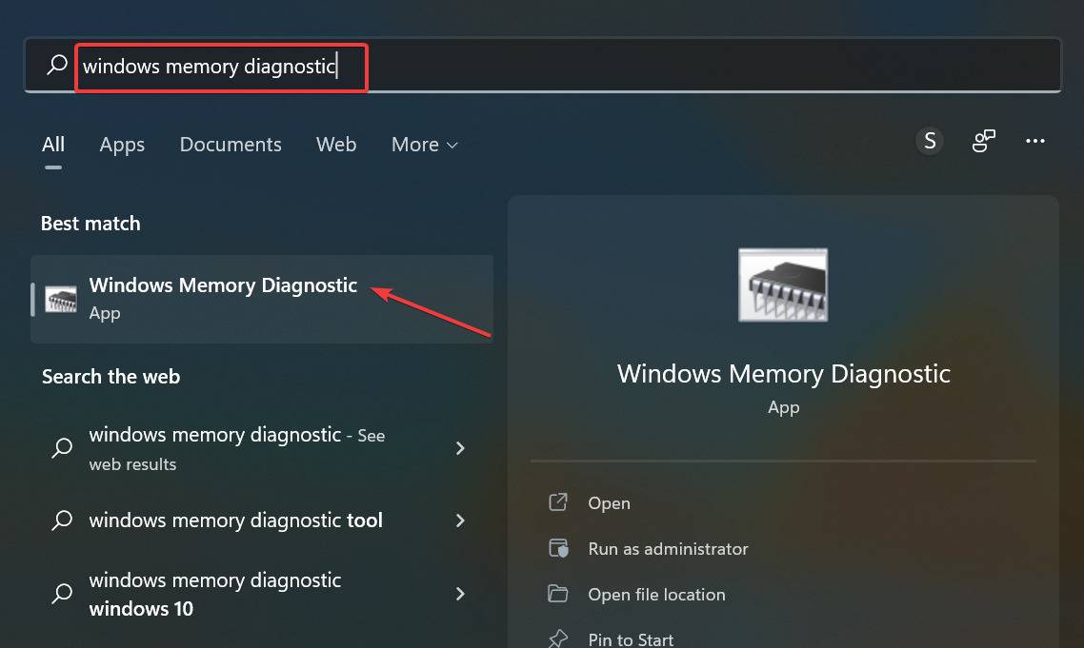Select 'windows memory diagnostic windows 10' suggestion
The image size is (1084, 648).
point(262,594)
